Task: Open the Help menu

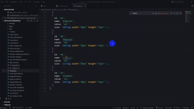Action: [x=43, y=2]
